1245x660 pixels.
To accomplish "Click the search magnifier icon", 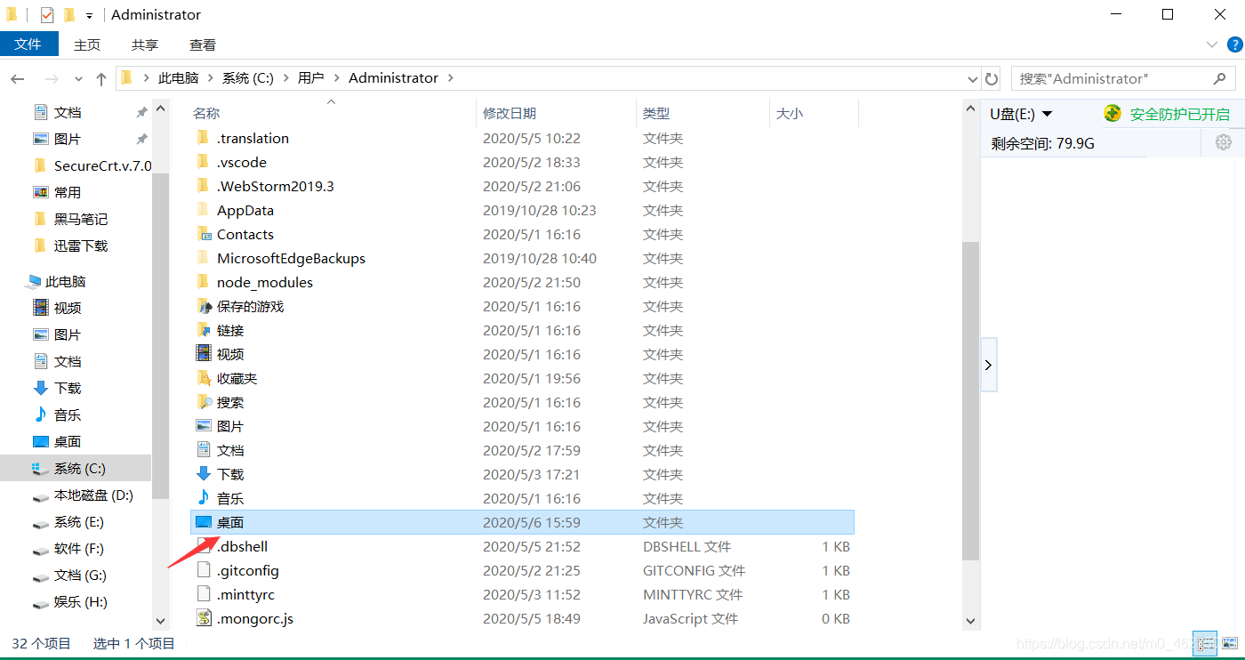I will tap(1219, 78).
